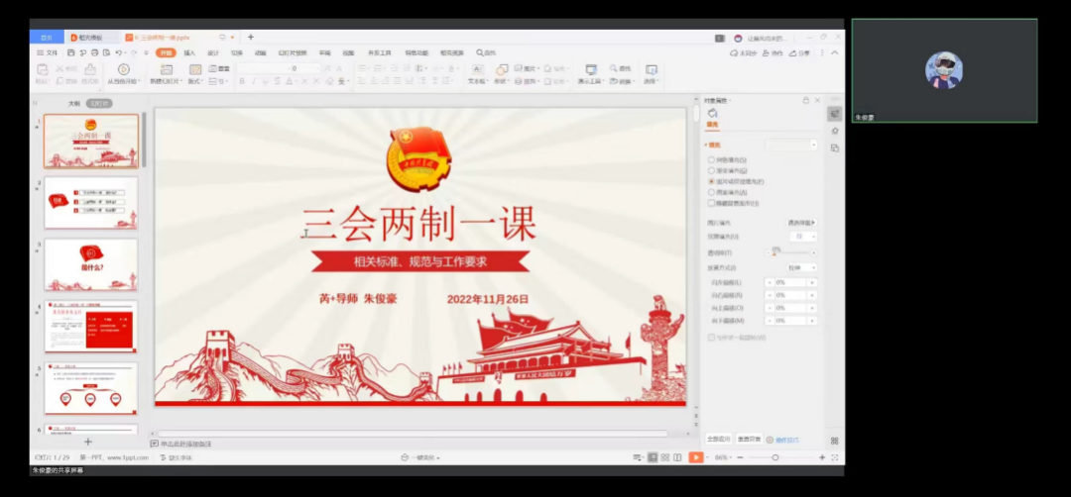
Task: Click the 全部应用 button
Action: tap(718, 439)
